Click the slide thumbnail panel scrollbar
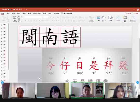Image resolution: width=140 pixels, height=102 pixels. click(x=9, y=46)
